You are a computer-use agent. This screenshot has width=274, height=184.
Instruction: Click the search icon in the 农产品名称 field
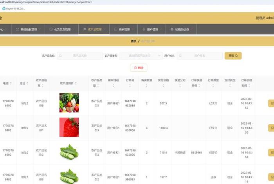pyautogui.click(x=60, y=56)
